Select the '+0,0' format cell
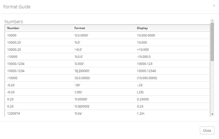 tap(78, 49)
